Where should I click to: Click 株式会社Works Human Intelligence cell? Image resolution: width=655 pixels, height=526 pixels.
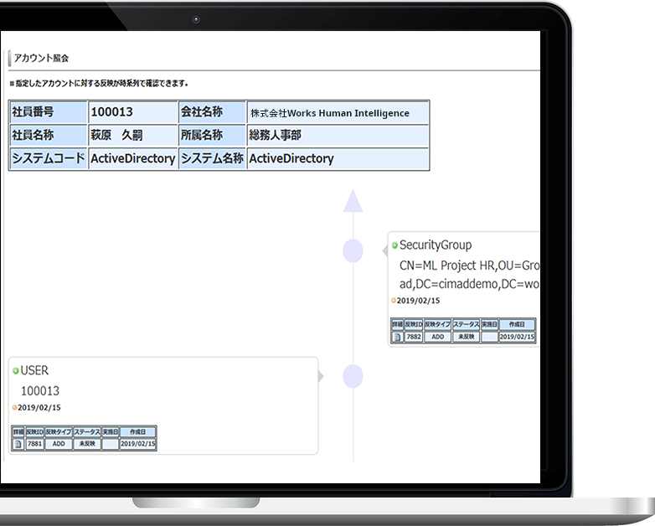point(338,112)
